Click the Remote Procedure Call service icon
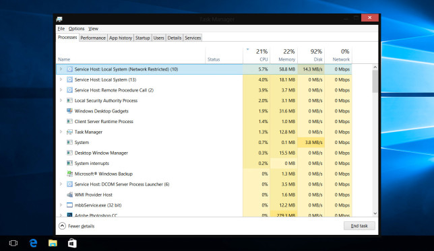The width and height of the screenshot is (434, 251). click(70, 90)
